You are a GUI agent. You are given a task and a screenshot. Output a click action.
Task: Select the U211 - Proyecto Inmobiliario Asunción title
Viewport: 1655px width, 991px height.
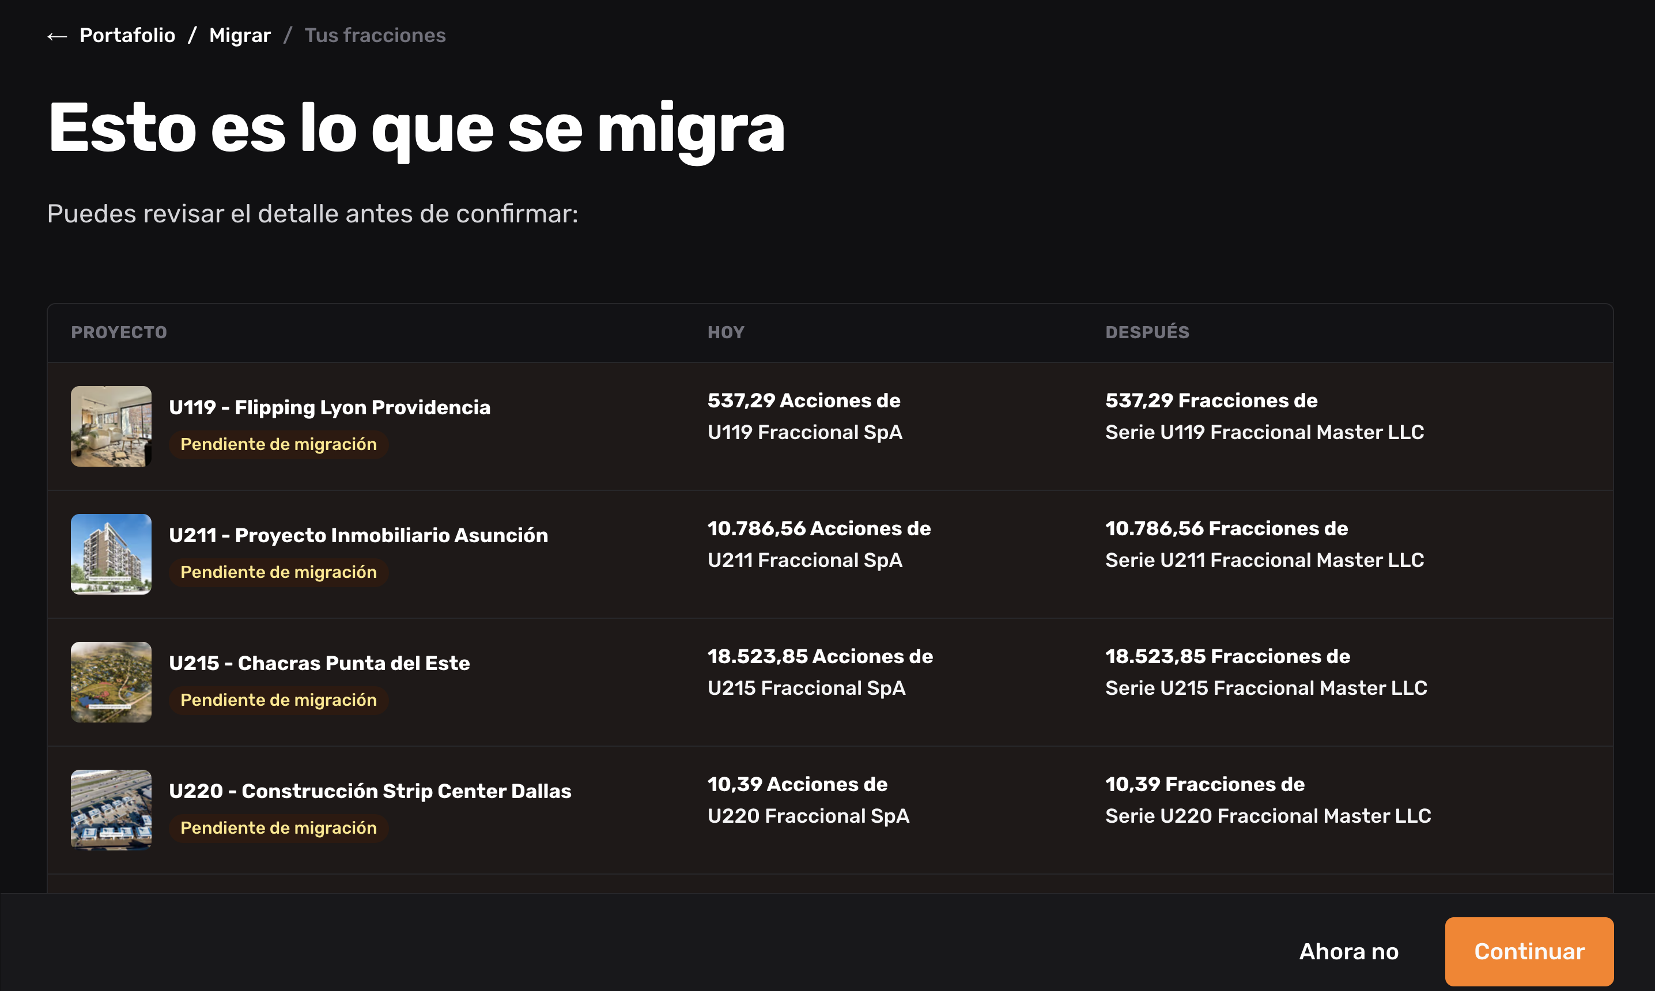pyautogui.click(x=358, y=535)
